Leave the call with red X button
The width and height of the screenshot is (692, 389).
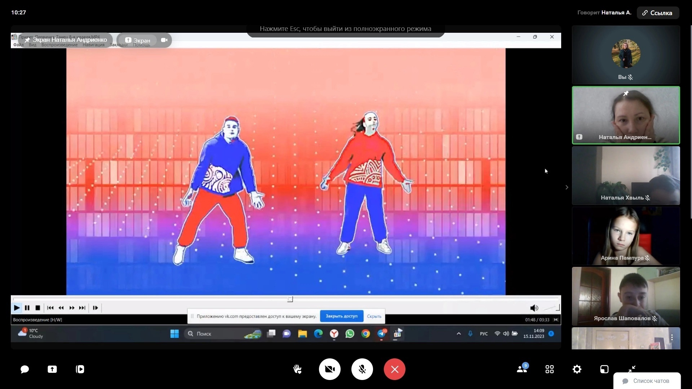tap(395, 369)
